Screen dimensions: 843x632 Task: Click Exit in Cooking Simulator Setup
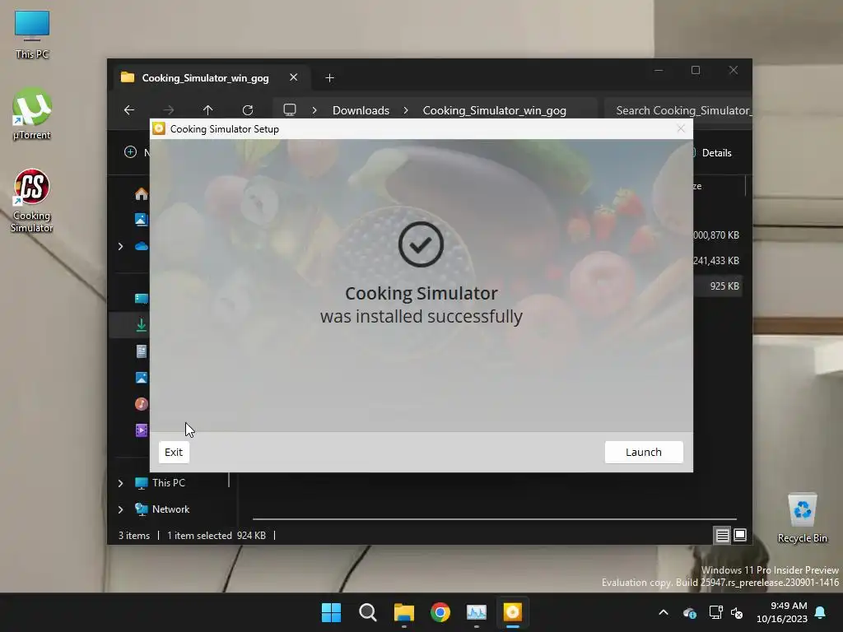tap(174, 452)
